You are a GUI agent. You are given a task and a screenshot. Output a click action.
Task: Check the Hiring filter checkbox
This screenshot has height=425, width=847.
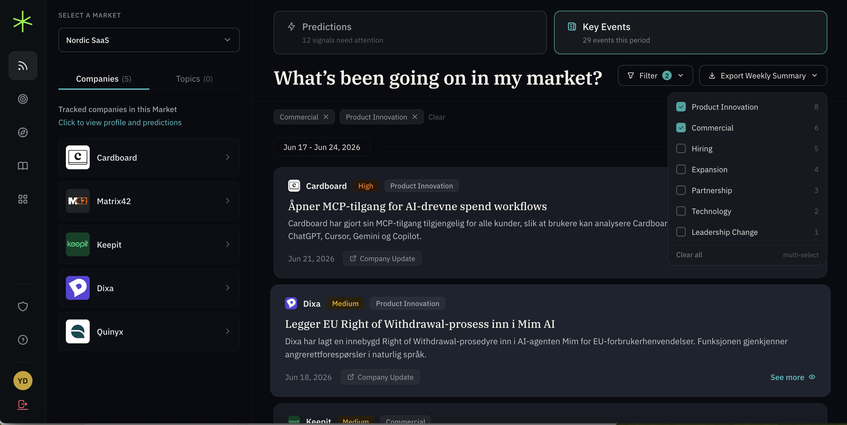[x=681, y=148]
